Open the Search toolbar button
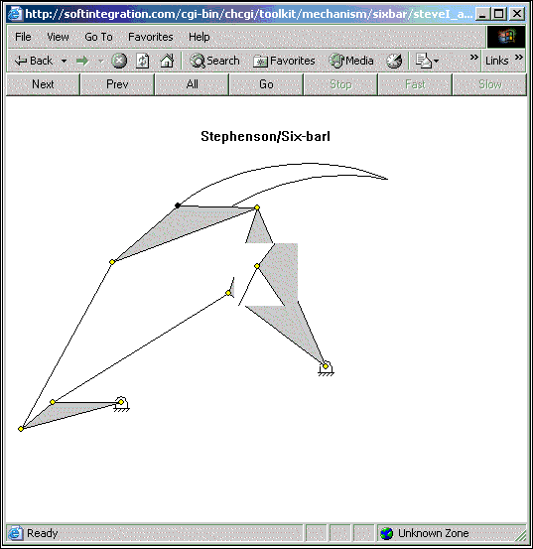This screenshot has width=533, height=549. (214, 61)
